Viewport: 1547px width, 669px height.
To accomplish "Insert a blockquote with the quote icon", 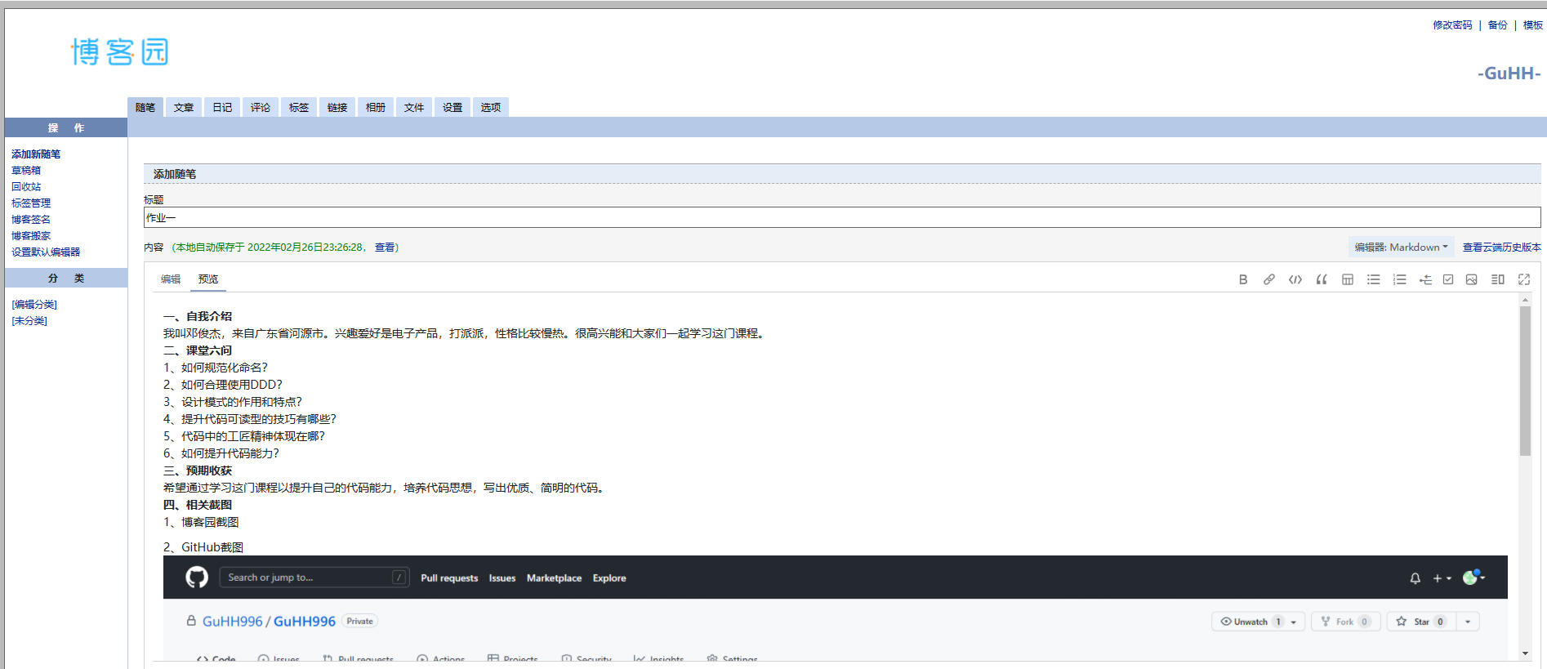I will click(x=1322, y=279).
